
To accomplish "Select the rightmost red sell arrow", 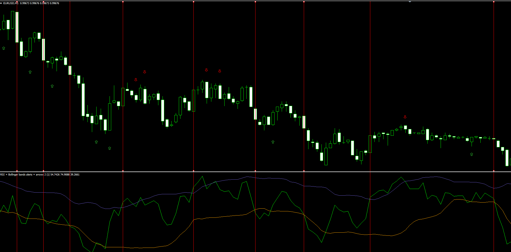I will pos(405,117).
